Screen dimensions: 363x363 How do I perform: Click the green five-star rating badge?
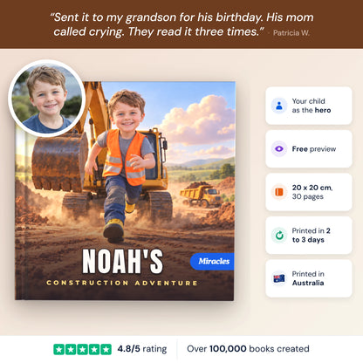(x=82, y=349)
